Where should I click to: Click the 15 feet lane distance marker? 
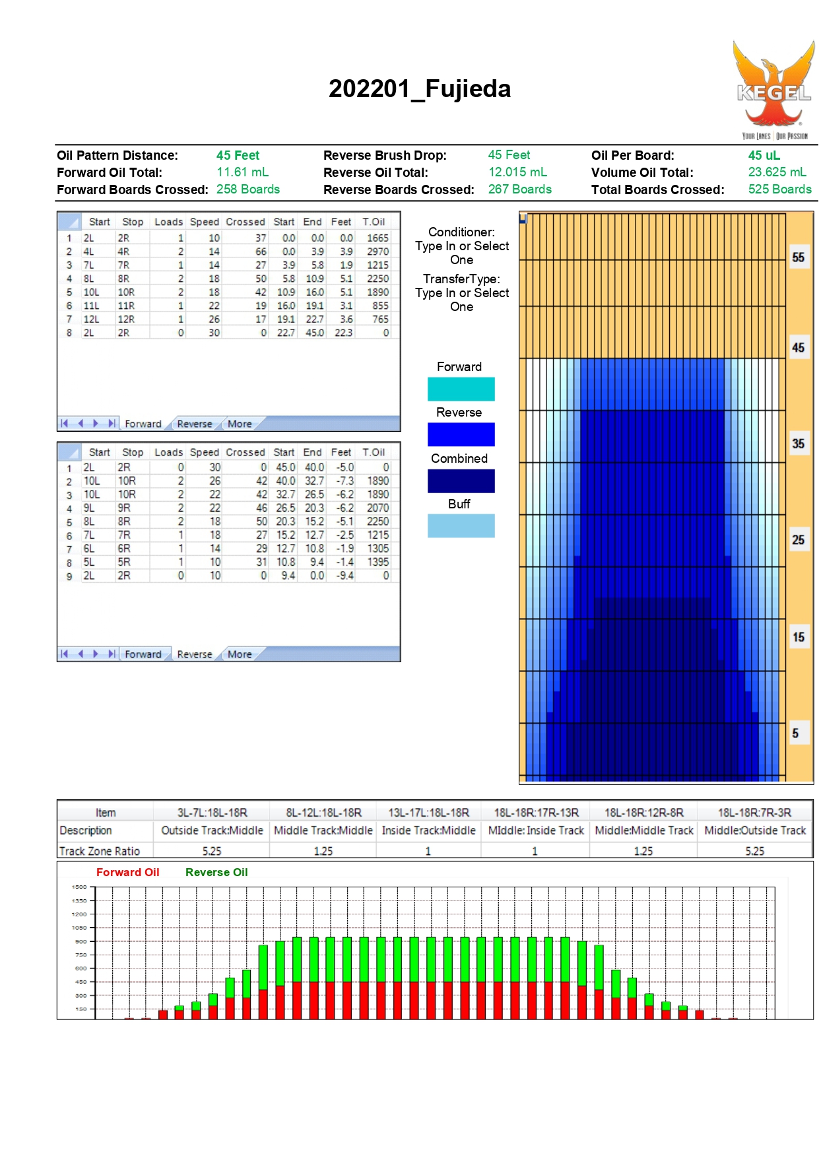(799, 637)
